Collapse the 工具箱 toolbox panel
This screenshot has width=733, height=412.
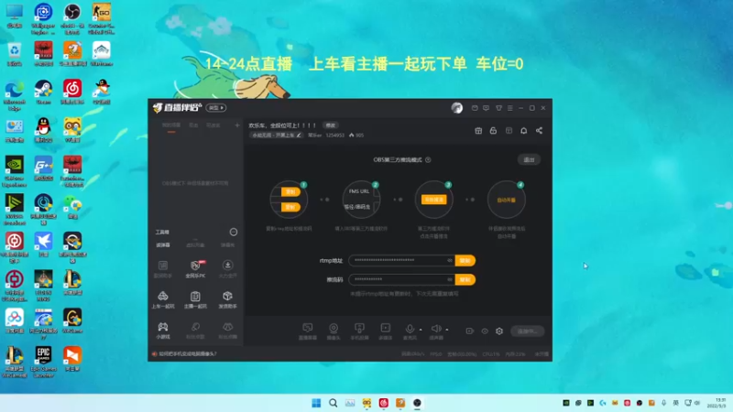(x=234, y=233)
